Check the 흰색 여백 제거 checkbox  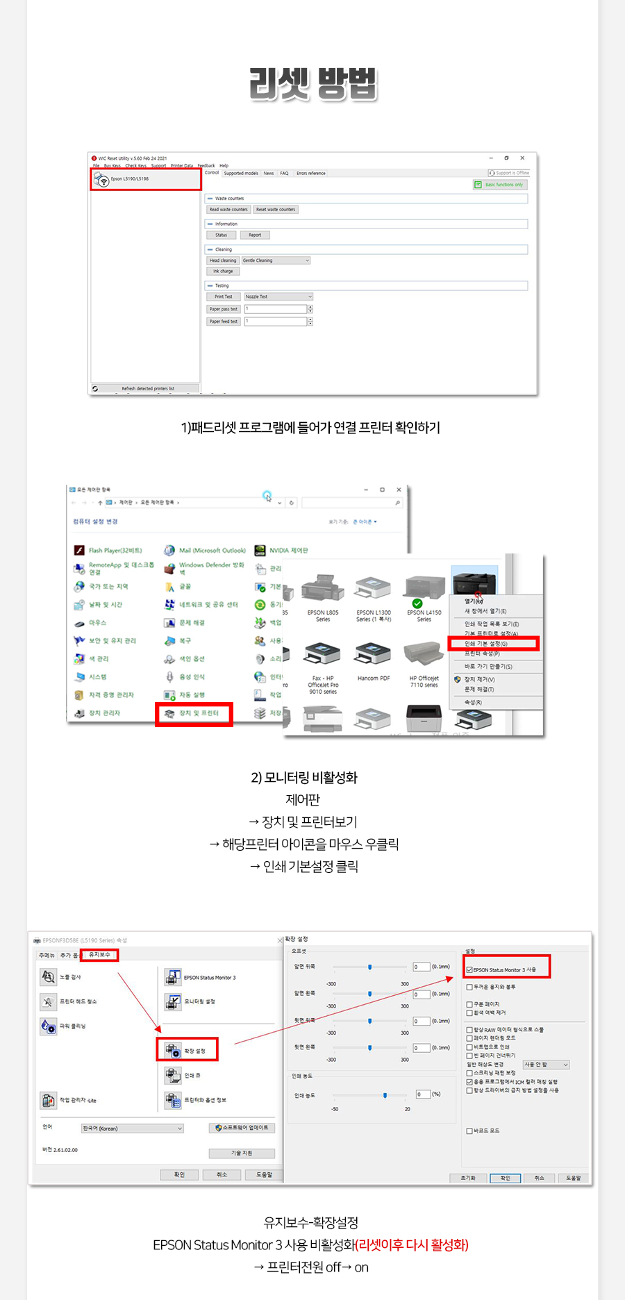(x=469, y=1012)
